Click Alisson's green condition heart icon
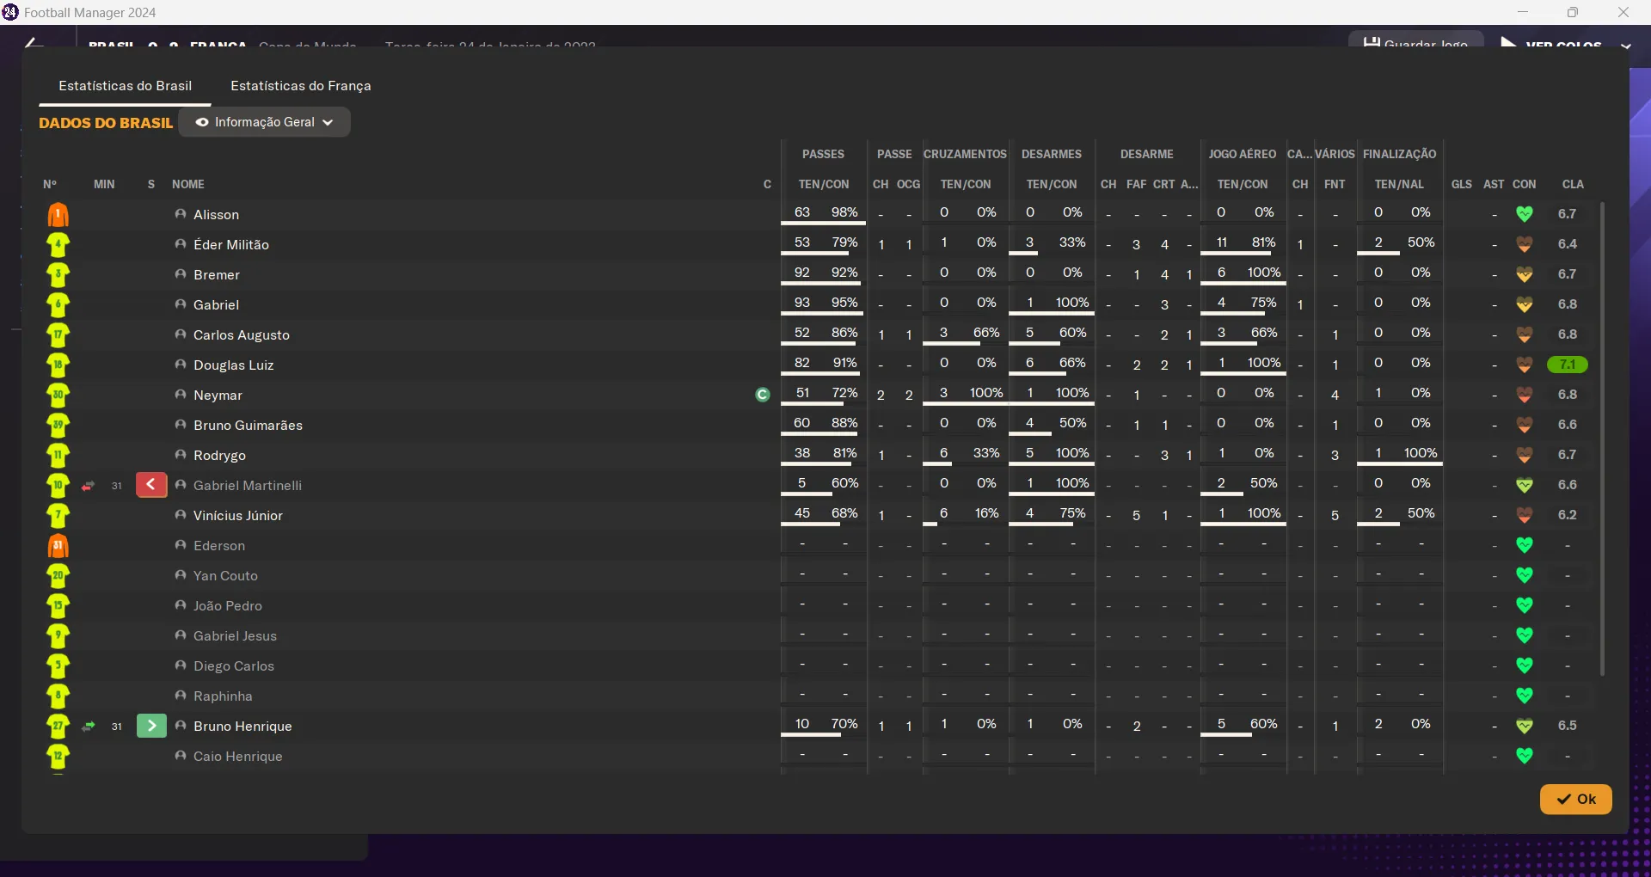The image size is (1651, 877). (x=1524, y=214)
